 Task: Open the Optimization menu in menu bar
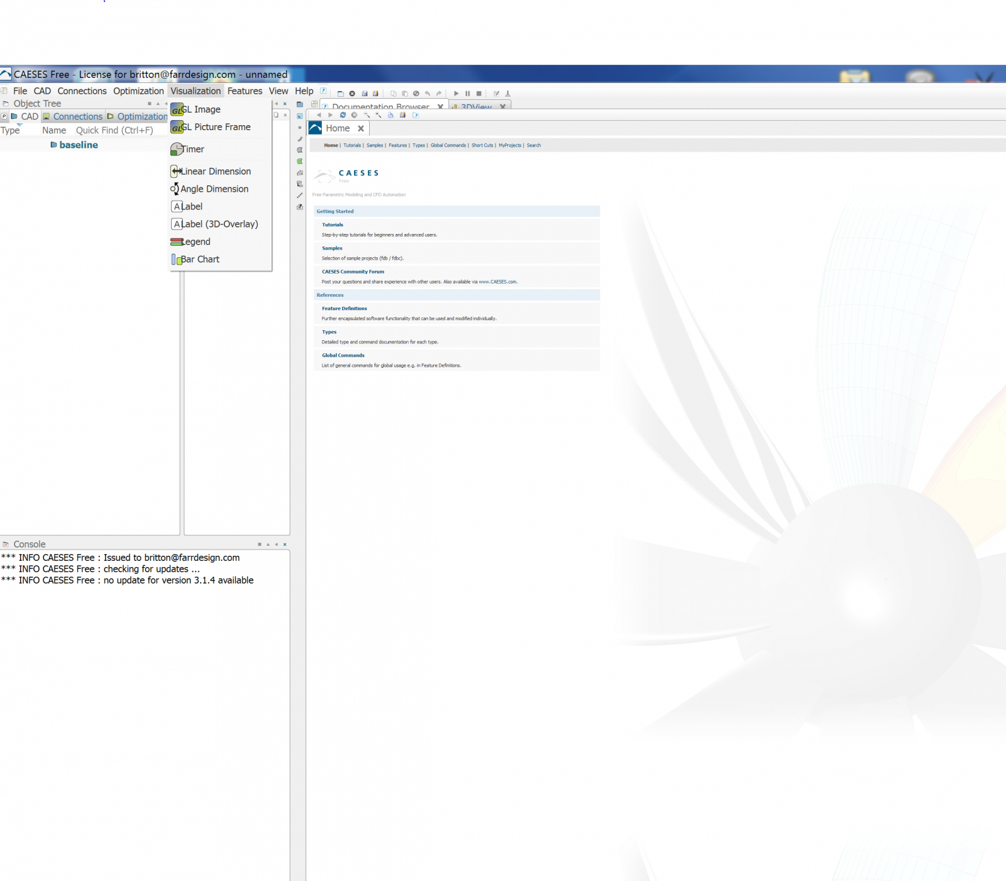coord(138,91)
